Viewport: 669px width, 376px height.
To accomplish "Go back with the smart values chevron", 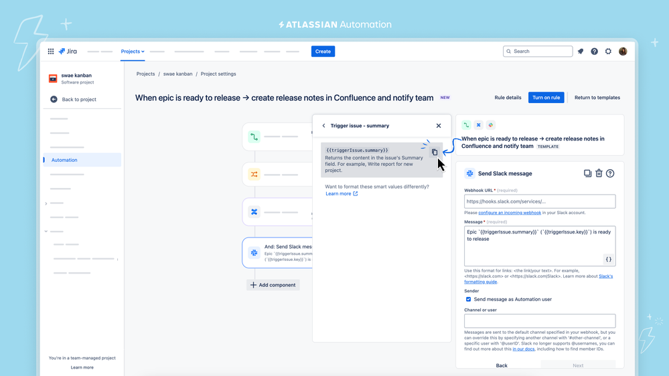I will click(x=324, y=126).
